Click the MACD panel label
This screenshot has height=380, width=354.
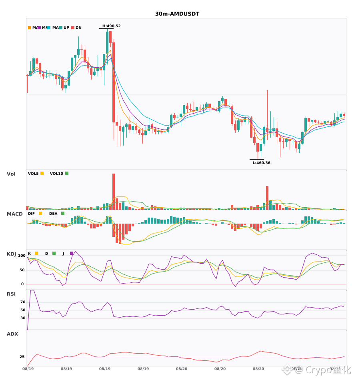click(14, 214)
